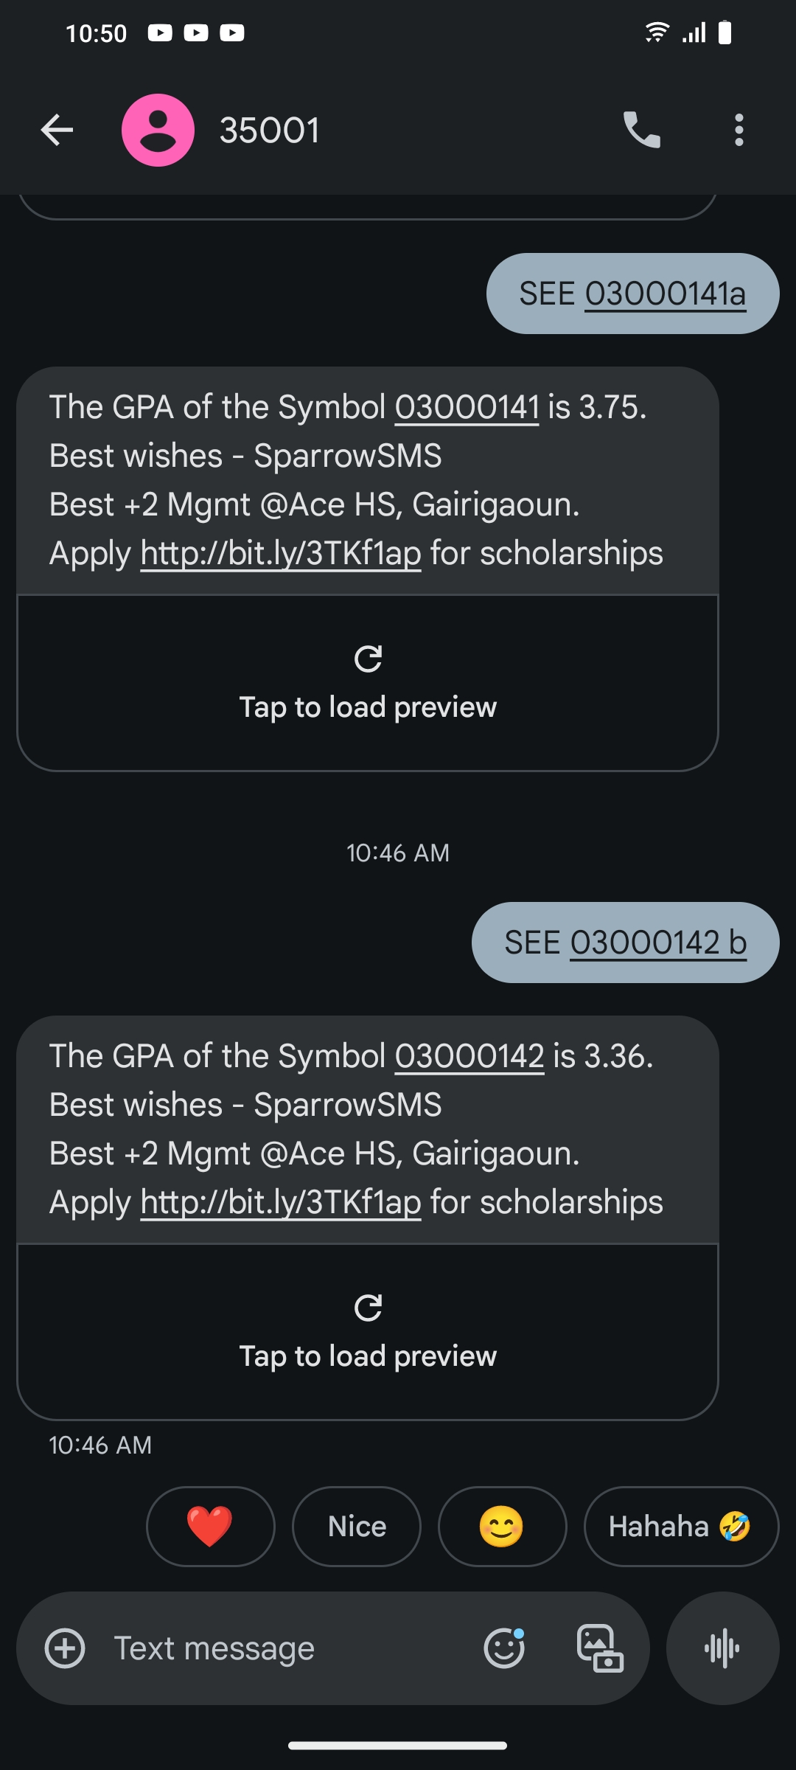Start a voice message recording
The image size is (796, 1770).
coord(722,1648)
